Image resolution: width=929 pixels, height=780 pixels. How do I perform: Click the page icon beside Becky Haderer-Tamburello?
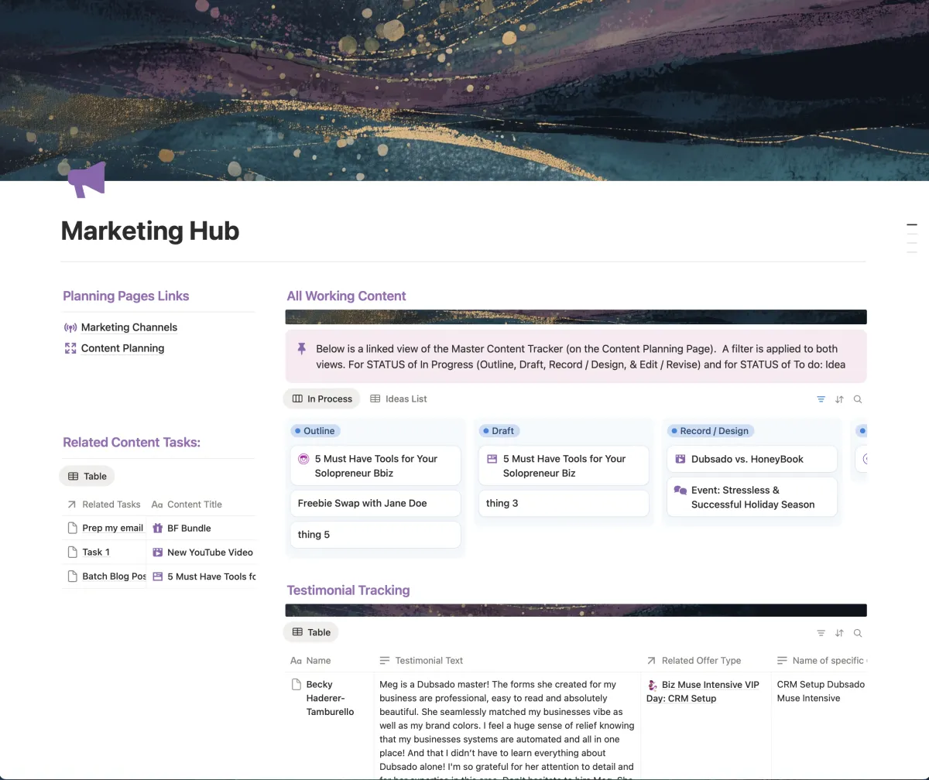point(296,684)
